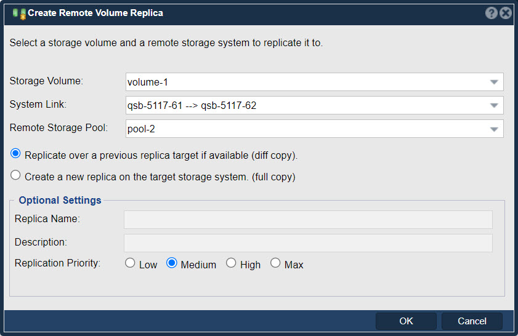Viewport: 518px width, 336px height.
Task: Open the System Link dropdown arrow
Action: pyautogui.click(x=494, y=106)
